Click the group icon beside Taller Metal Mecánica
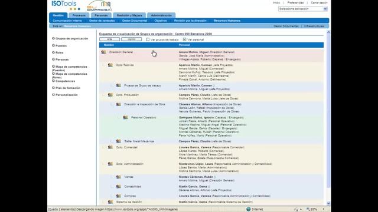This screenshot has height=212, width=378. (x=119, y=141)
